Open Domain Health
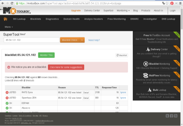This screenshot has height=126, width=183. tap(72, 19)
